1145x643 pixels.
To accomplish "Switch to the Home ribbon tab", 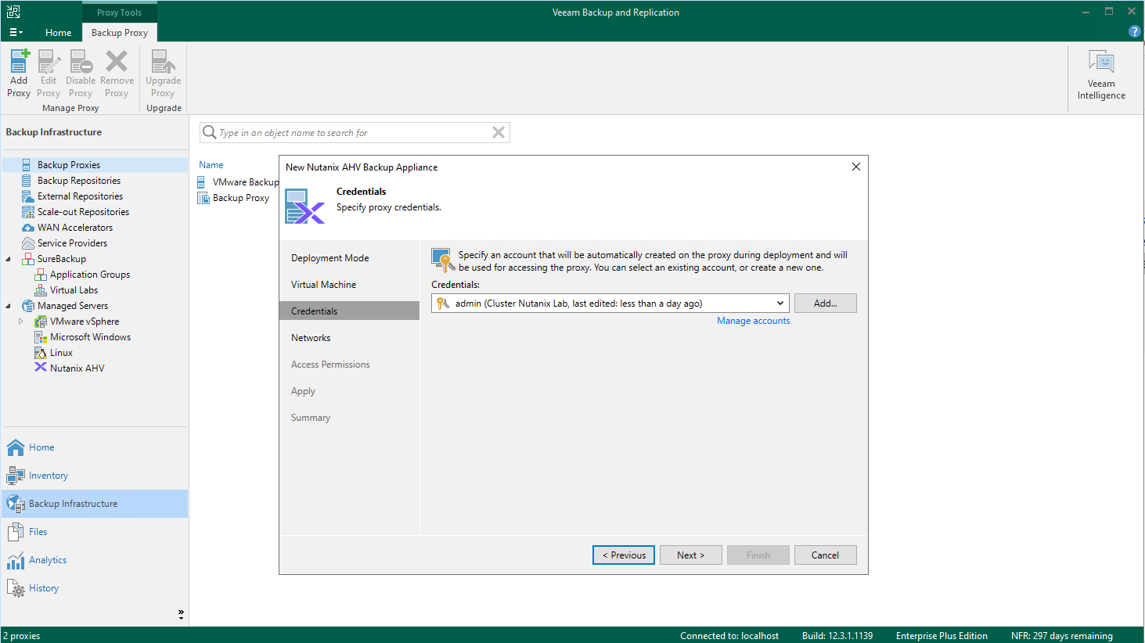I will pos(58,33).
